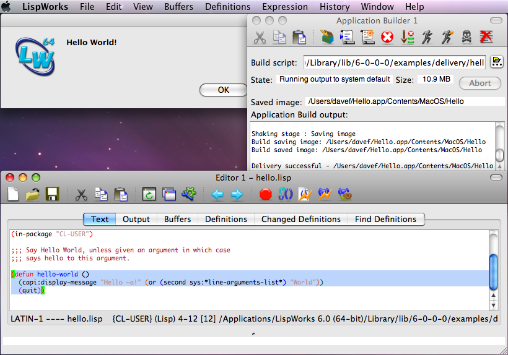Screen dimensions: 508x355
Task: Click Copy icon in Editor toolbar
Action: tap(101, 194)
